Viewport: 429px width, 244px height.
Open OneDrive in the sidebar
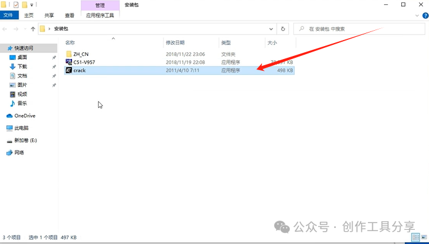(x=25, y=116)
